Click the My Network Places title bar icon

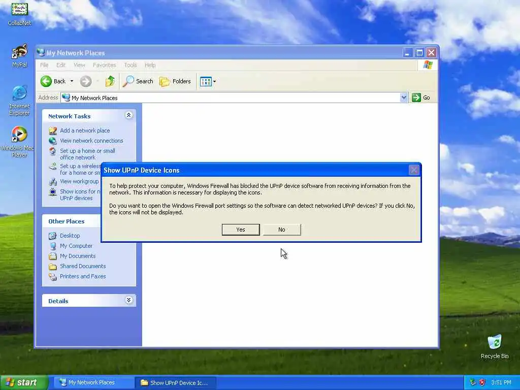point(41,52)
